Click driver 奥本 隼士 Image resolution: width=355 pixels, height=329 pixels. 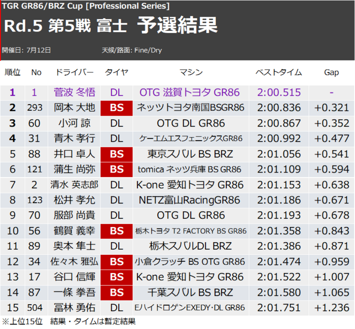75,246
